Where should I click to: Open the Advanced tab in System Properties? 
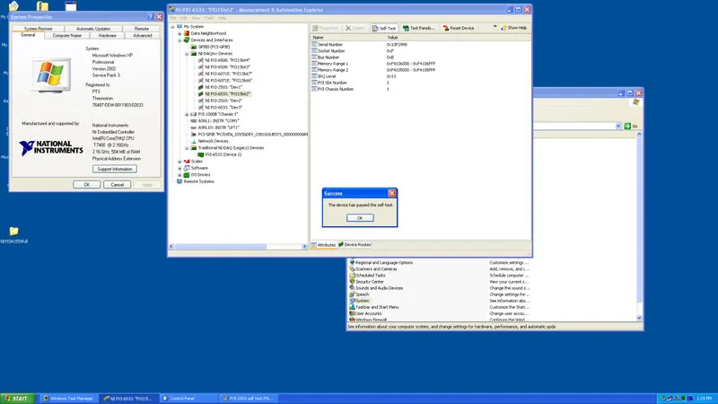coord(143,35)
